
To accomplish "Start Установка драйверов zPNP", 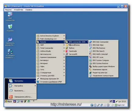I will click(51, 82).
